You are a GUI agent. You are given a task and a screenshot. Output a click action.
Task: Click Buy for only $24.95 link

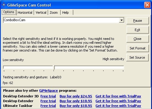coord(76,96)
